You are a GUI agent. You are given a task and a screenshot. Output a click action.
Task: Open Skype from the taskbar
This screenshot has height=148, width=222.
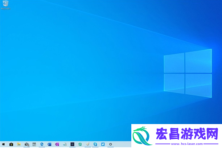pyautogui.click(x=95, y=144)
